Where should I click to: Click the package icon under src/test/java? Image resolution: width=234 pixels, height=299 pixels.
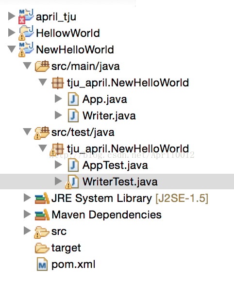coord(57,149)
